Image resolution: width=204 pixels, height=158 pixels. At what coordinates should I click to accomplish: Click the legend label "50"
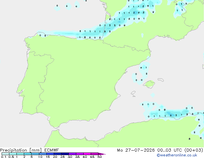(x=99, y=157)
